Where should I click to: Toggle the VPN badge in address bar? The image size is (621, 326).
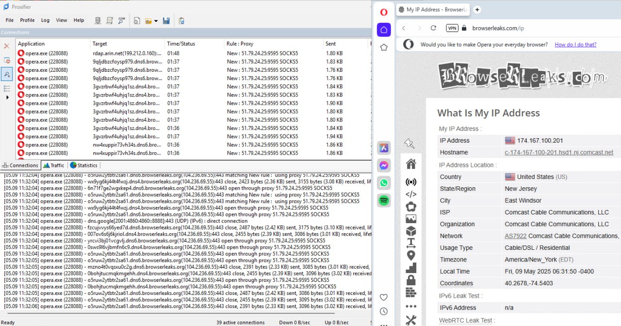452,28
